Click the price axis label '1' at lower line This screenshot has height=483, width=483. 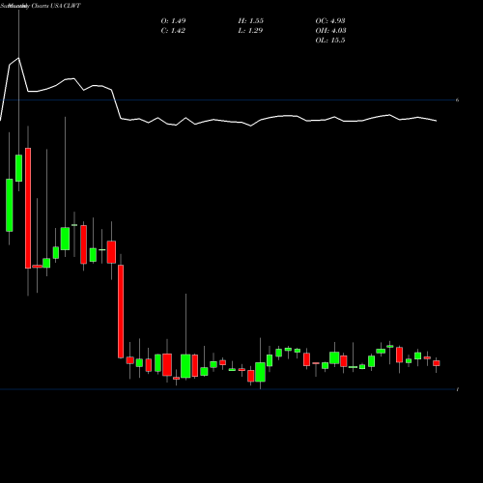pos(458,389)
